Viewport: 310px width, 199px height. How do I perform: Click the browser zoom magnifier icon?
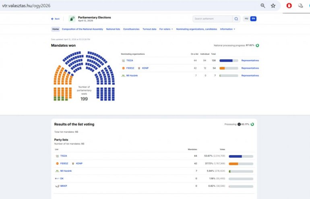coord(263,6)
